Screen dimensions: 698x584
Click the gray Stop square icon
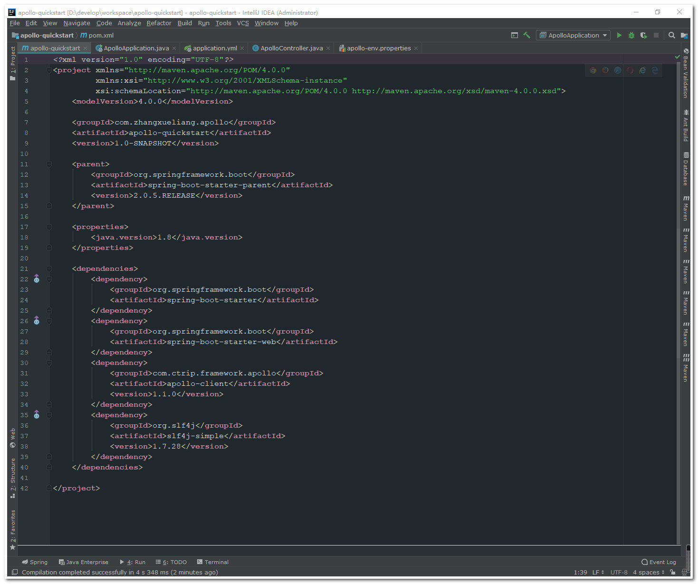(656, 35)
